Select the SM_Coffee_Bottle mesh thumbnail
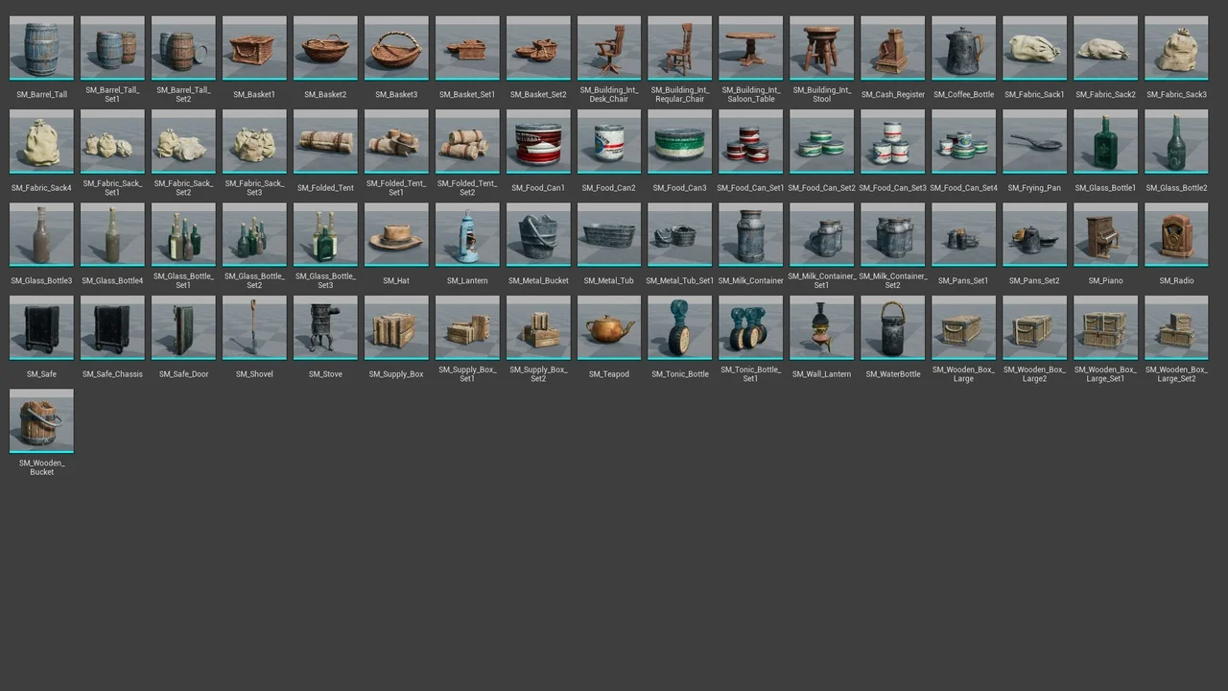Screen dimensions: 1228x691 point(964,48)
